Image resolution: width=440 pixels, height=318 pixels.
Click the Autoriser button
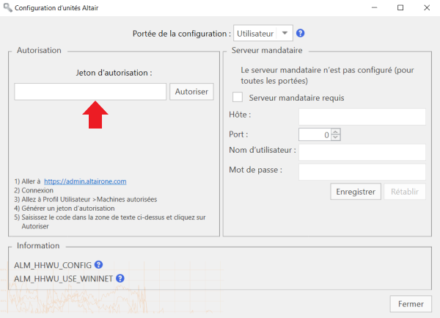coord(191,92)
